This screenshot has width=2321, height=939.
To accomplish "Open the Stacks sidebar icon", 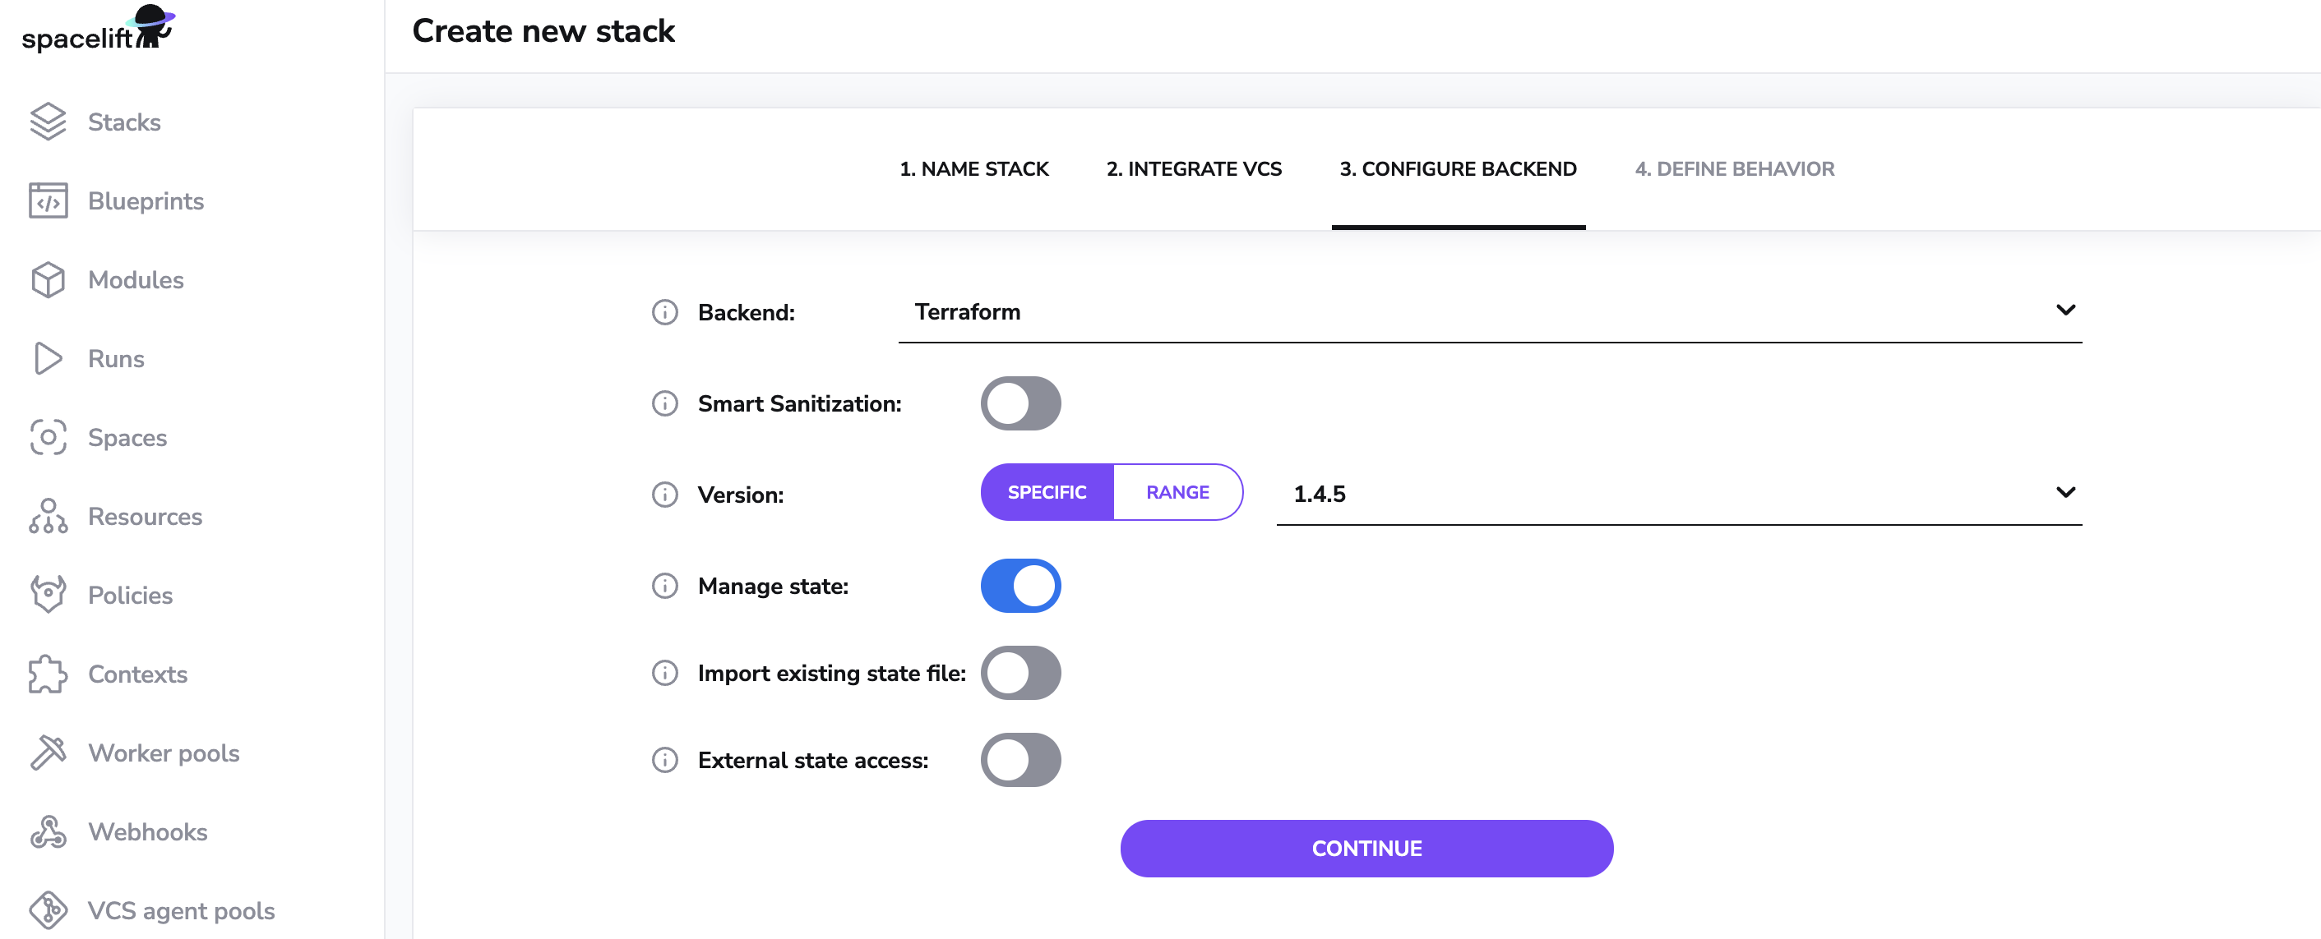I will (x=48, y=122).
